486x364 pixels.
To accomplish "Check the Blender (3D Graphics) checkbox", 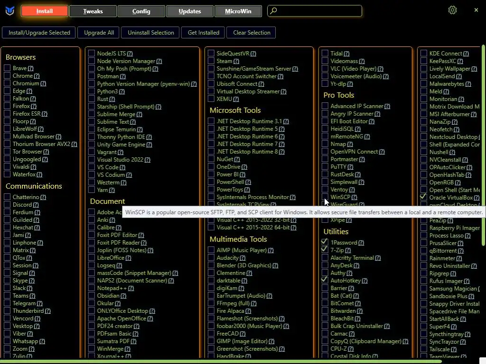I will 211,265.
